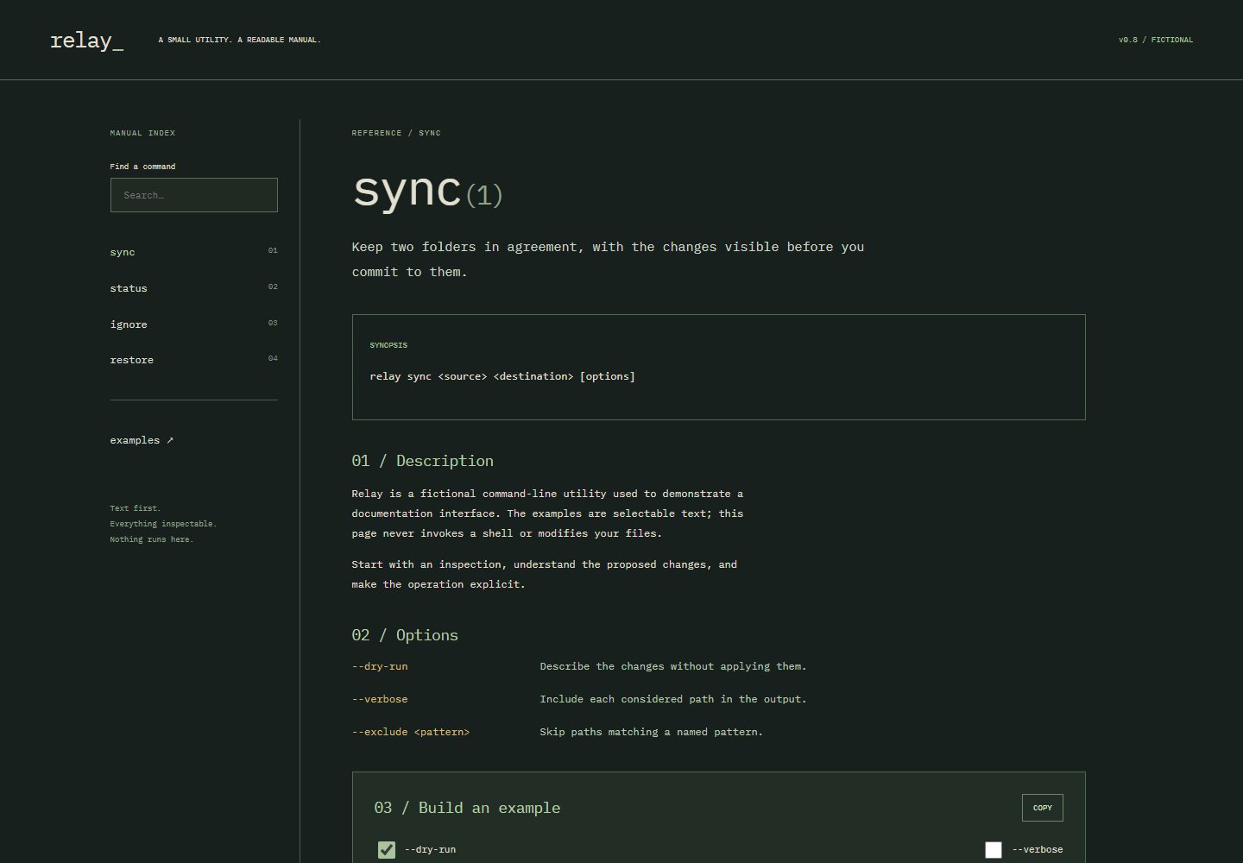Enable the --verbose checkbox

[994, 850]
